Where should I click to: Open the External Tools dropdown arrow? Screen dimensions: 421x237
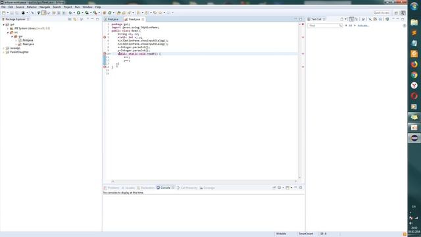(x=99, y=13)
